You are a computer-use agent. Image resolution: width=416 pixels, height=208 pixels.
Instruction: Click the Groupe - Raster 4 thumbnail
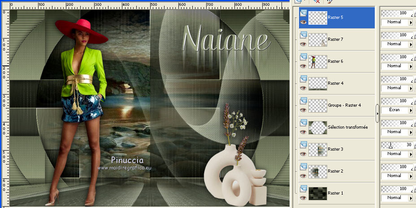pos(317,106)
